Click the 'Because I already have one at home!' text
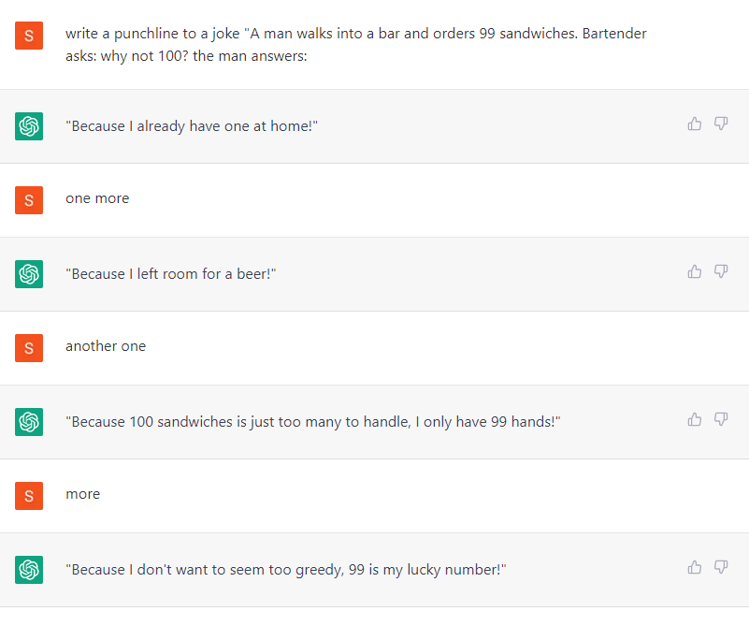 192,126
